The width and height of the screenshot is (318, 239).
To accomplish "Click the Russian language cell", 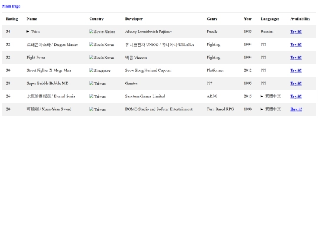I will (x=267, y=31).
